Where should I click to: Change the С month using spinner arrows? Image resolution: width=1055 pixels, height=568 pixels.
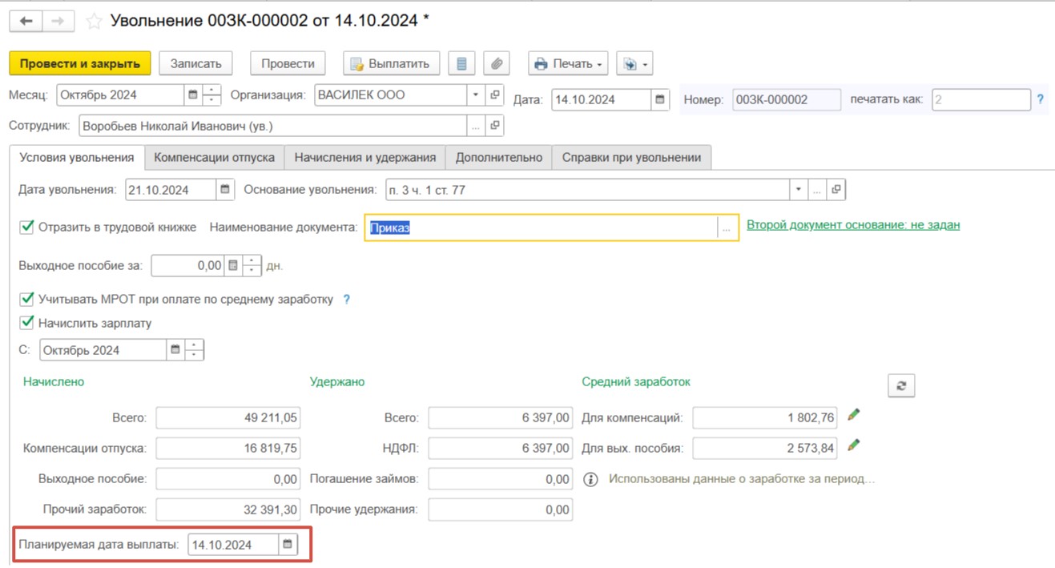click(x=195, y=350)
